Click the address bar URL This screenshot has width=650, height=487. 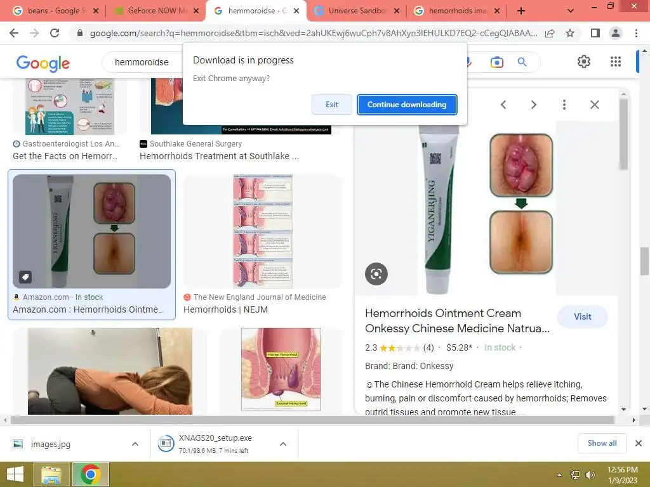click(x=314, y=33)
